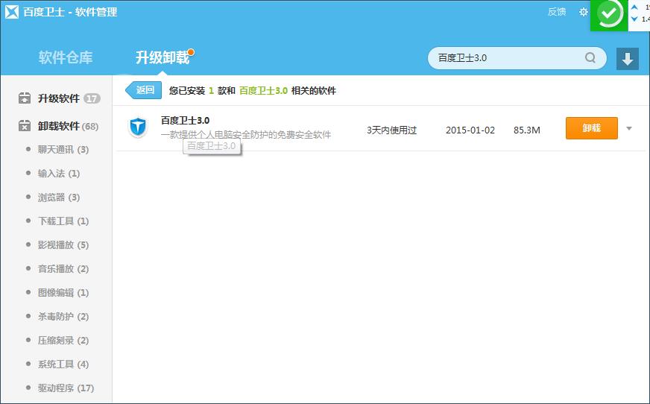Click the magnifier search icon
Viewport: 650px width, 404px height.
[x=590, y=57]
